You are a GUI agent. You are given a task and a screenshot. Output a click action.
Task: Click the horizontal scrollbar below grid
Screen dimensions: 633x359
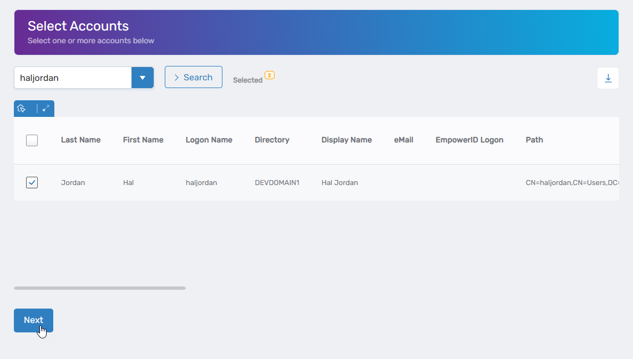click(x=100, y=288)
